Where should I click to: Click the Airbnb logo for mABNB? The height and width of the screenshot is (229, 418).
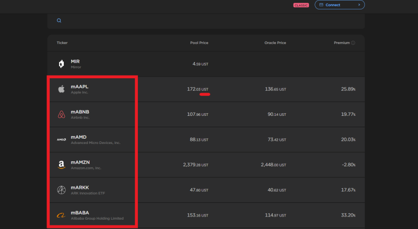[x=61, y=114]
